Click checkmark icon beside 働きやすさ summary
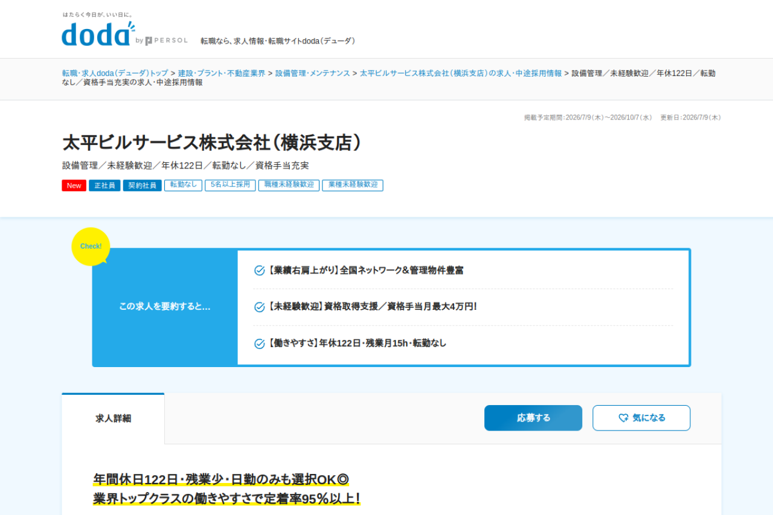This screenshot has height=515, width=773. [260, 344]
